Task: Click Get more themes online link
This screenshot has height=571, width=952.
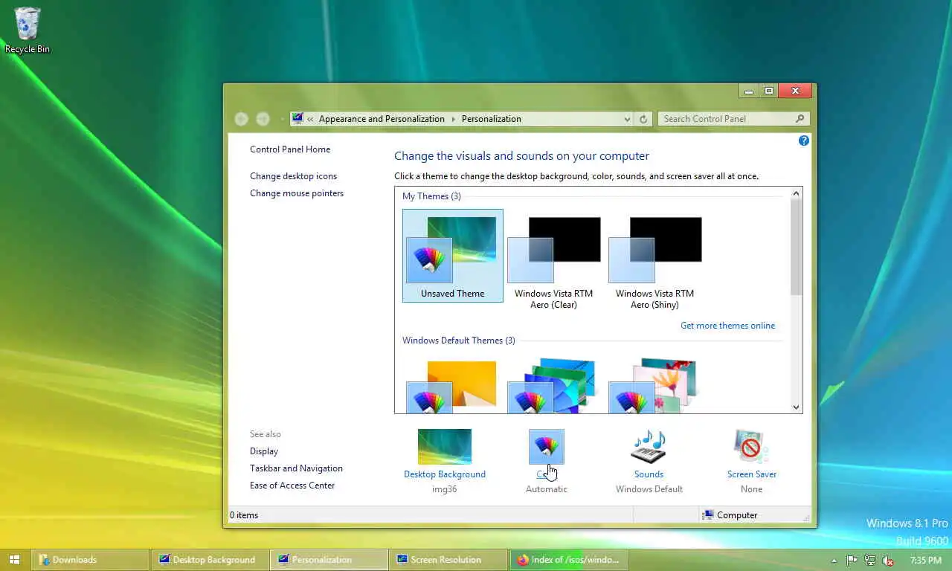Action: click(727, 326)
